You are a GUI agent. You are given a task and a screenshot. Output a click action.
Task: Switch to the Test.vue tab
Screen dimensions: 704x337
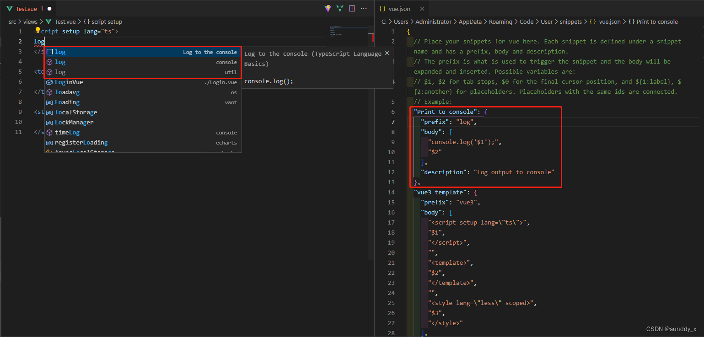[29, 9]
